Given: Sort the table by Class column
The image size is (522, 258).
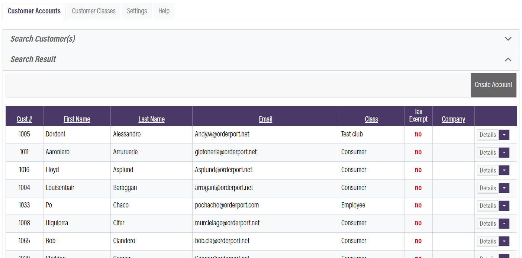Looking at the screenshot, I should tap(371, 119).
